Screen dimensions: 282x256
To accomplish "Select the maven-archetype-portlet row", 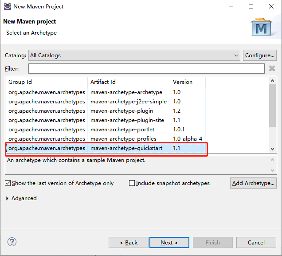I will pos(106,130).
